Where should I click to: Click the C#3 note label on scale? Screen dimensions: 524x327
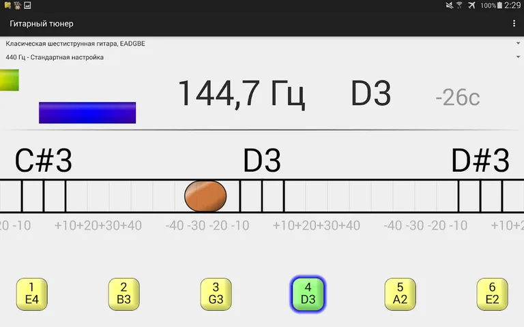tap(44, 161)
